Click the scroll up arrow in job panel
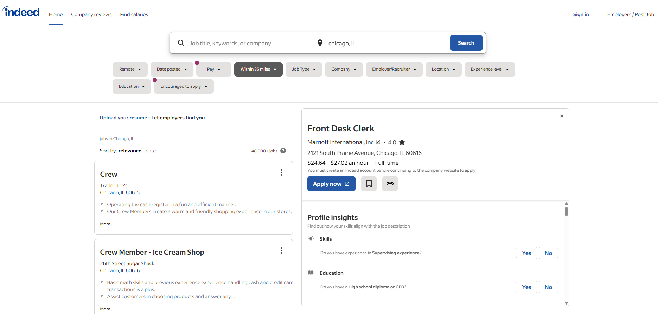 [566, 203]
